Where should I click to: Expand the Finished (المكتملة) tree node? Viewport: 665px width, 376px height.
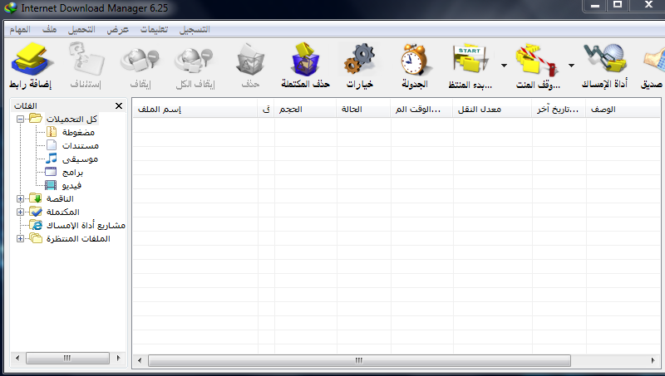coord(20,212)
